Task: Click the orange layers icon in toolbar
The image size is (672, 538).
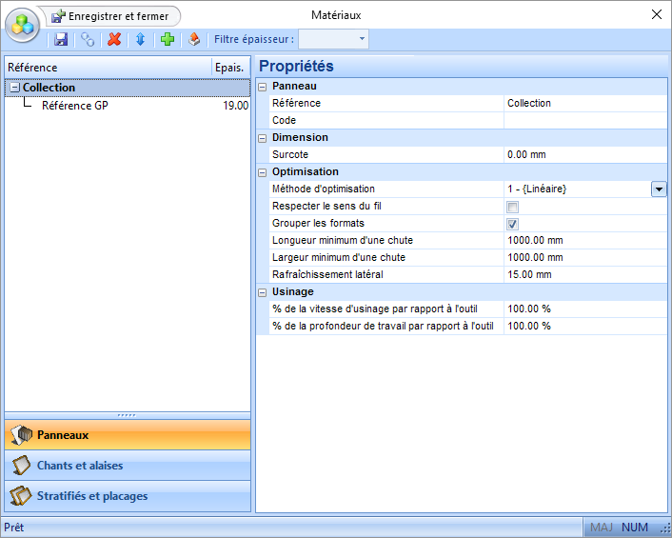Action: click(193, 39)
